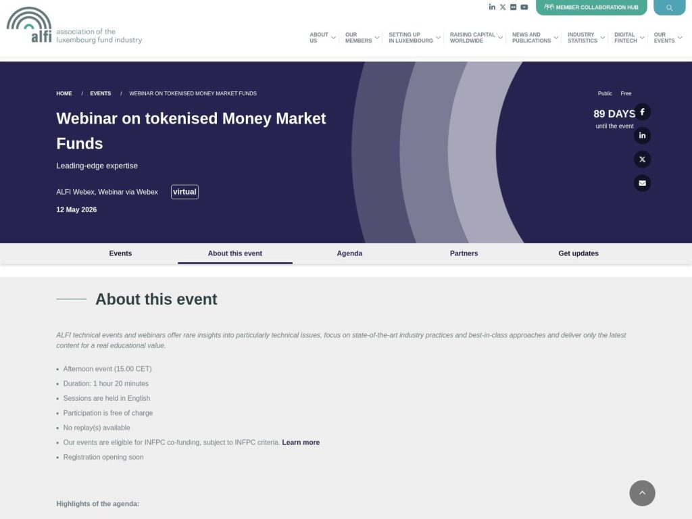The height and width of the screenshot is (519, 692).
Task: Share the event via LinkedIn icon
Action: coord(642,135)
